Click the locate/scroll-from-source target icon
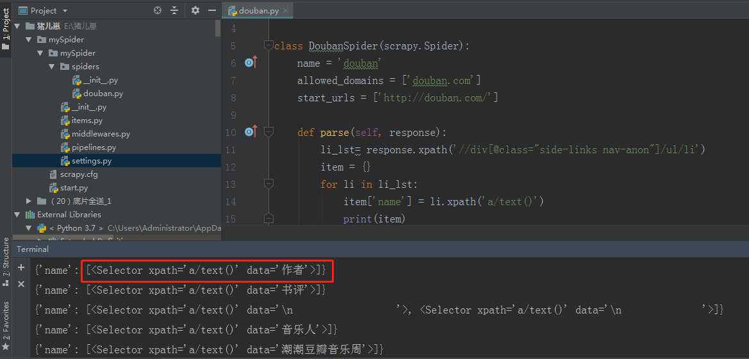749x359 pixels. pyautogui.click(x=158, y=10)
